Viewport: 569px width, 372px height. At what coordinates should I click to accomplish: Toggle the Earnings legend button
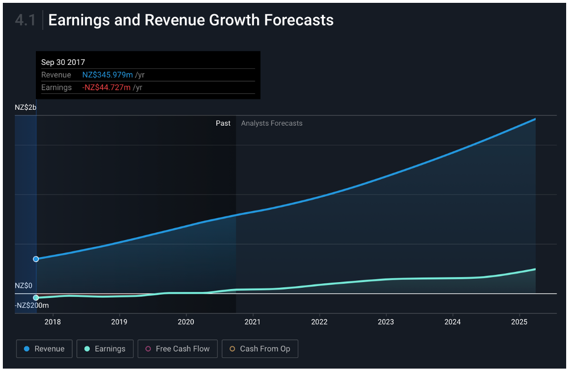(x=105, y=349)
